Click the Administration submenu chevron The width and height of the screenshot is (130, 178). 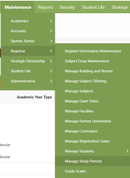click(x=51, y=81)
